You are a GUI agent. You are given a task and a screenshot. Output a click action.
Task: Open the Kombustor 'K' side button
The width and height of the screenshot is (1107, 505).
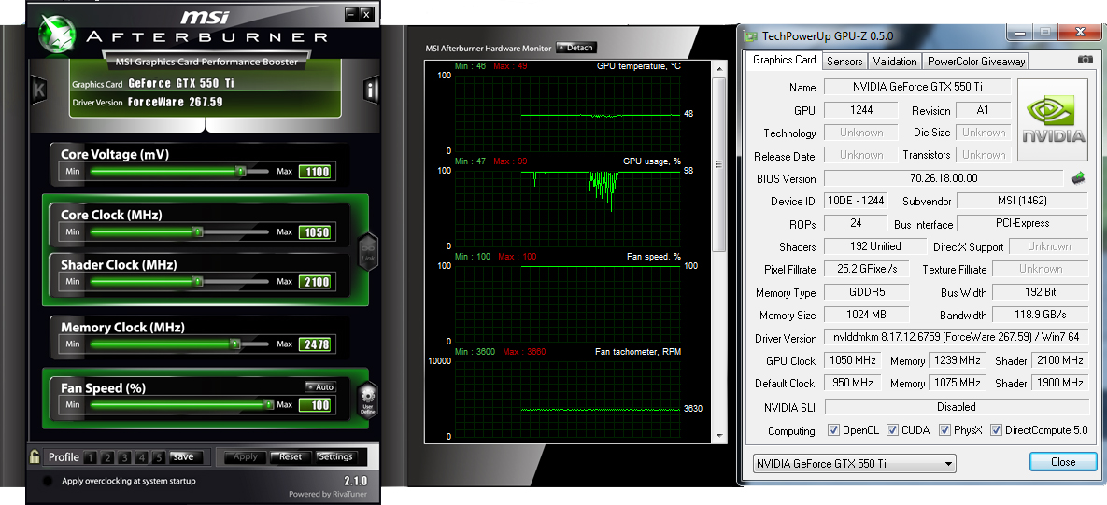point(39,90)
